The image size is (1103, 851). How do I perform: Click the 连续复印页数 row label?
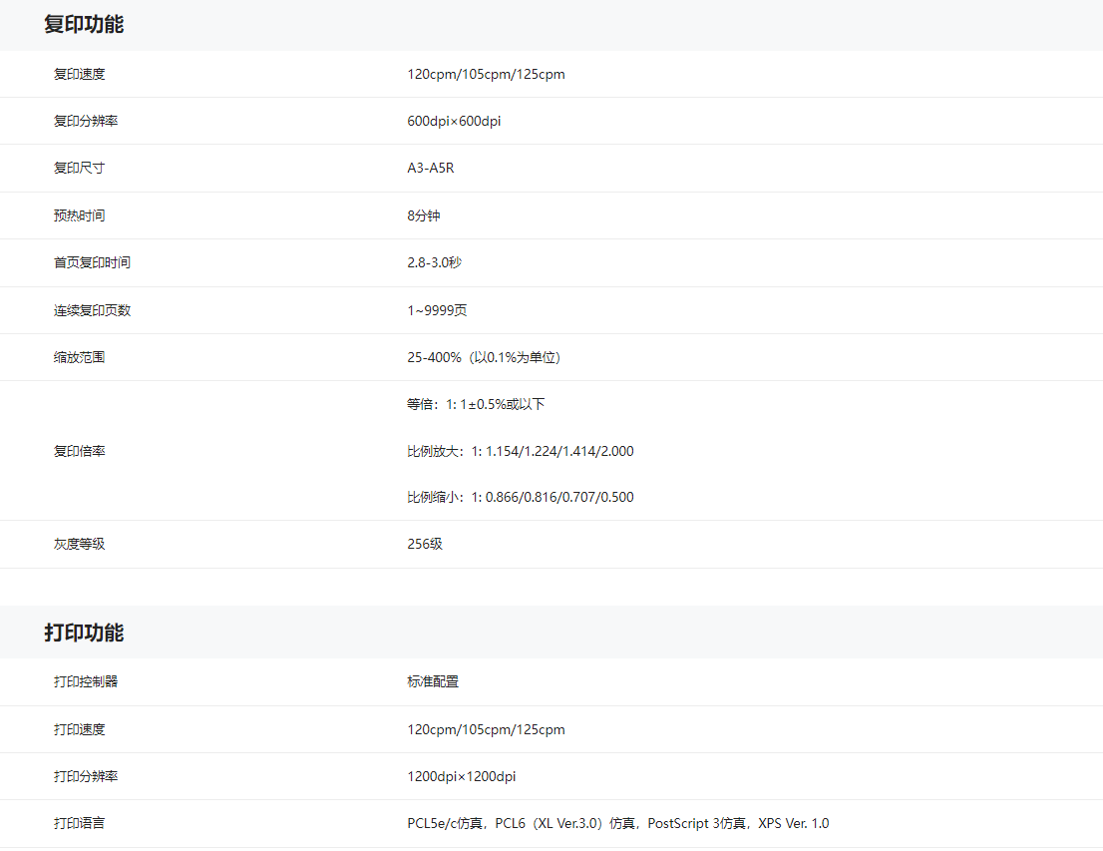(92, 310)
